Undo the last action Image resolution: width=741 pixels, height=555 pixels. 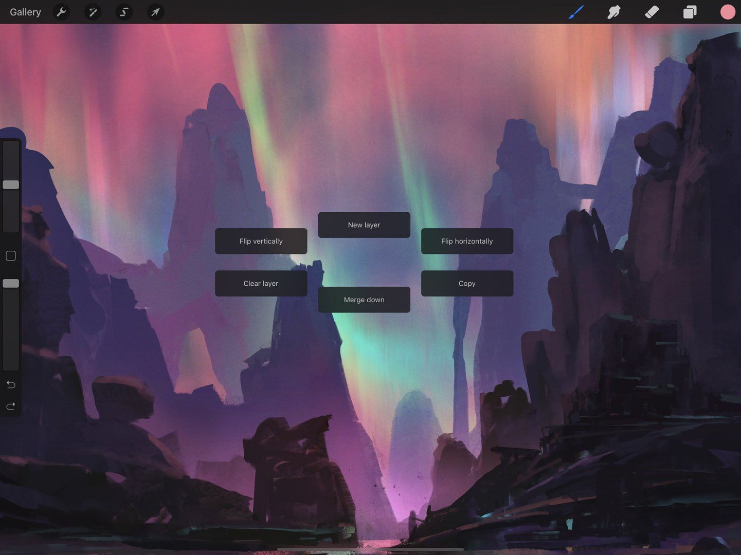11,384
